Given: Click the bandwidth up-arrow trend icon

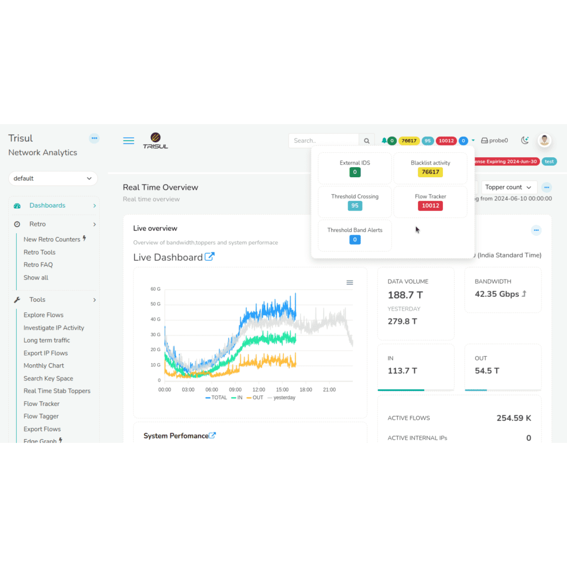Looking at the screenshot, I should coord(524,294).
